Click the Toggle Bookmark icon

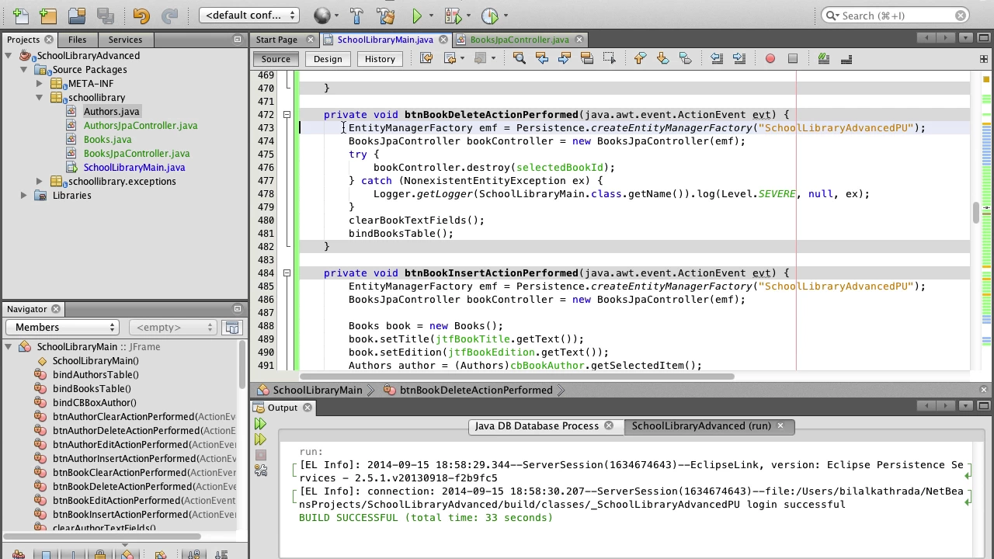click(x=685, y=58)
